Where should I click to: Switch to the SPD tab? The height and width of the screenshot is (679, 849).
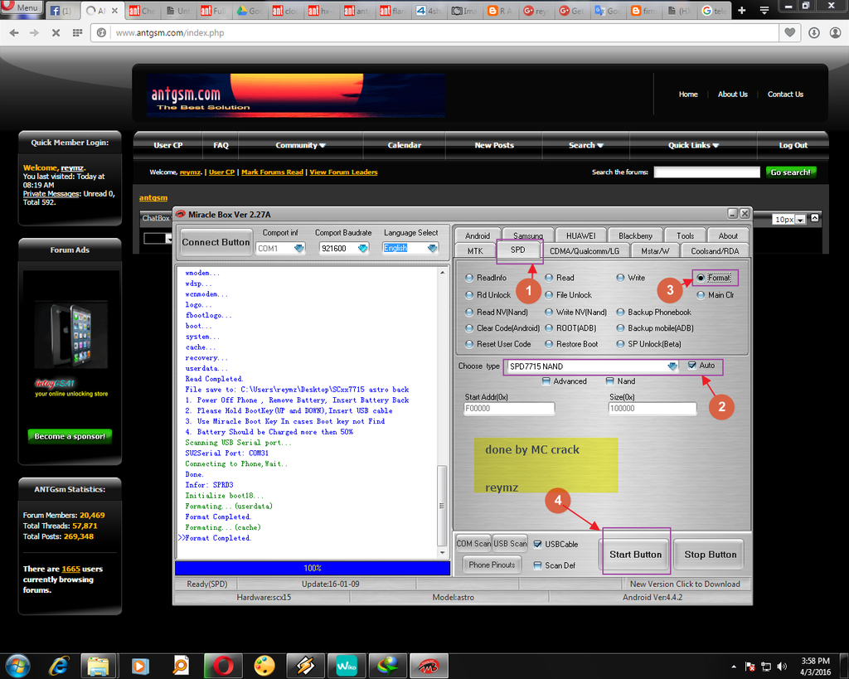pyautogui.click(x=518, y=250)
